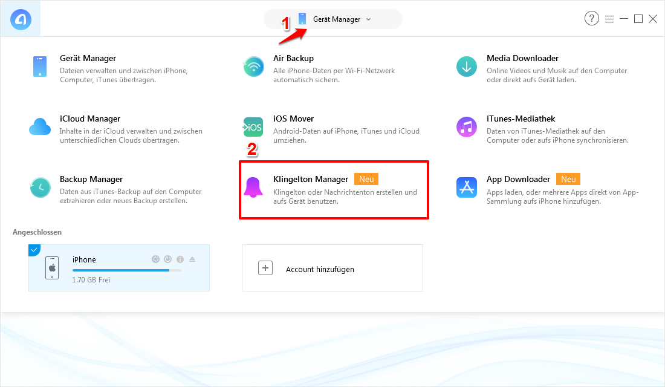665x387 pixels.
Task: Click the iCloud Manager cloud icon
Action: [40, 127]
